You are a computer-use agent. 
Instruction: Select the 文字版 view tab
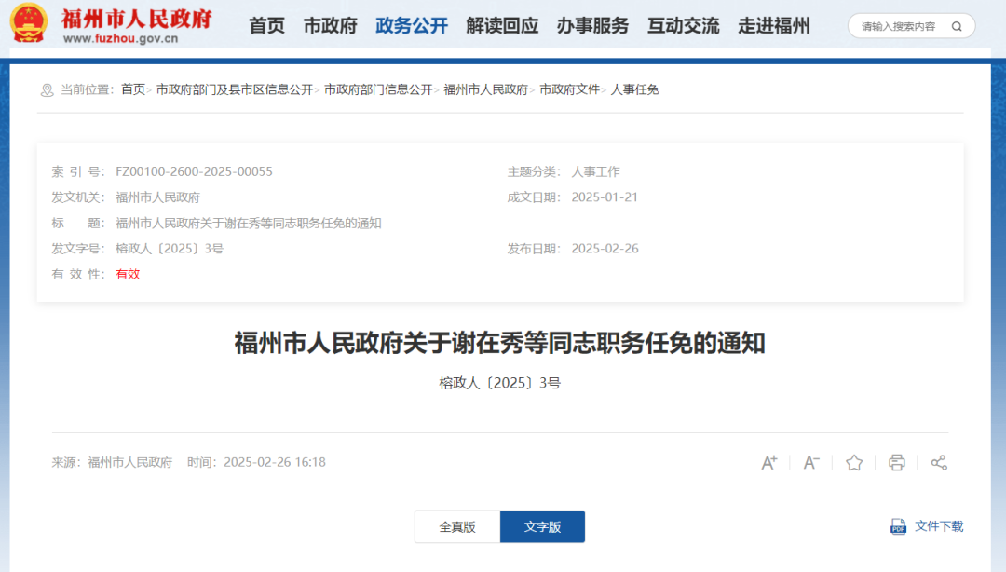542,526
